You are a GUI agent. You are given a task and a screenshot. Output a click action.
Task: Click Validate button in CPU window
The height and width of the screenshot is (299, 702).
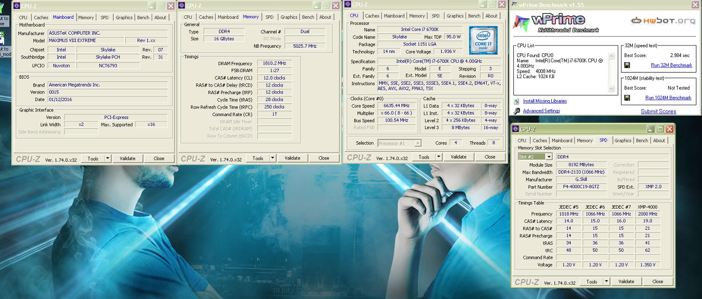pos(458,157)
